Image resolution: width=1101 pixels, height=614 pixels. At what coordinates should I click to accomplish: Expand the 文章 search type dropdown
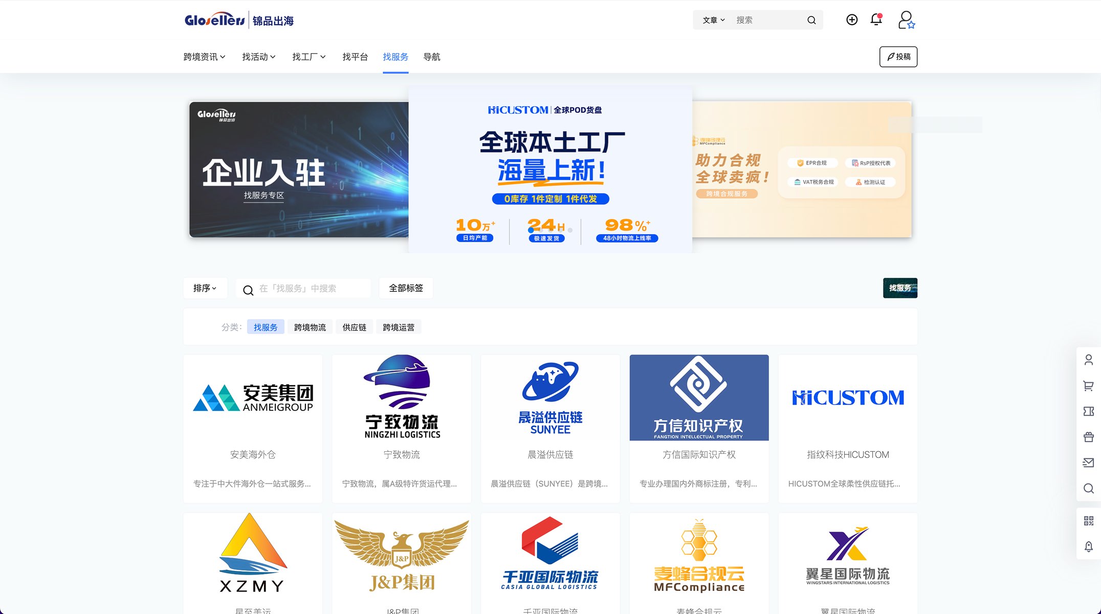coord(714,20)
